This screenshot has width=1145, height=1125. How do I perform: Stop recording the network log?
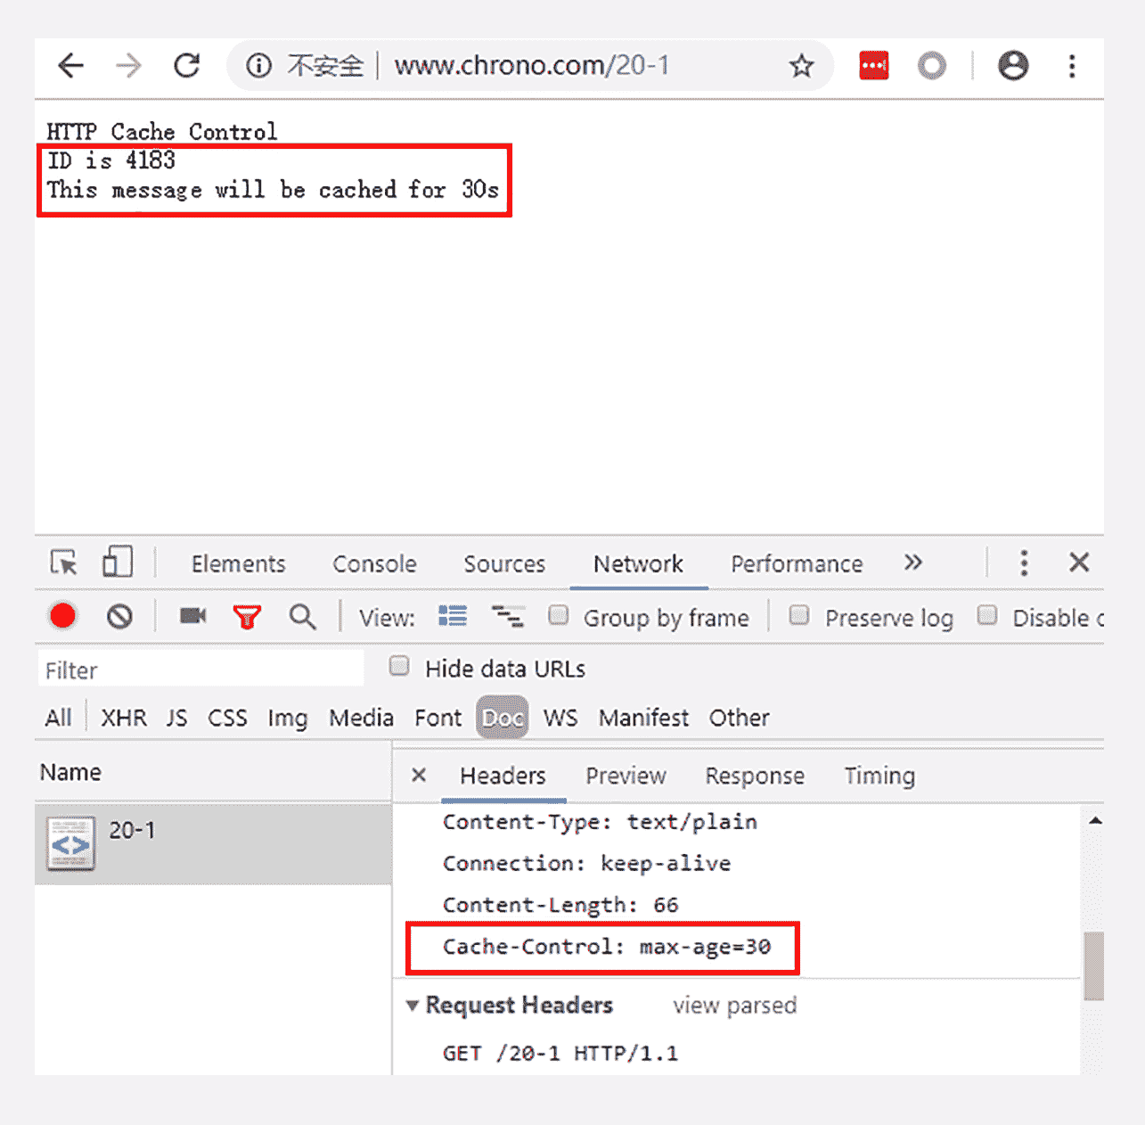[63, 616]
